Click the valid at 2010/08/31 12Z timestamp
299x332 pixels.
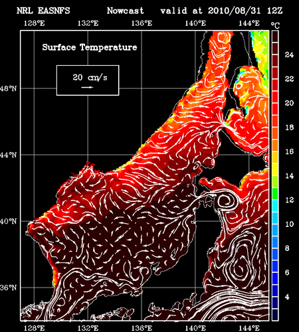[x=221, y=11]
